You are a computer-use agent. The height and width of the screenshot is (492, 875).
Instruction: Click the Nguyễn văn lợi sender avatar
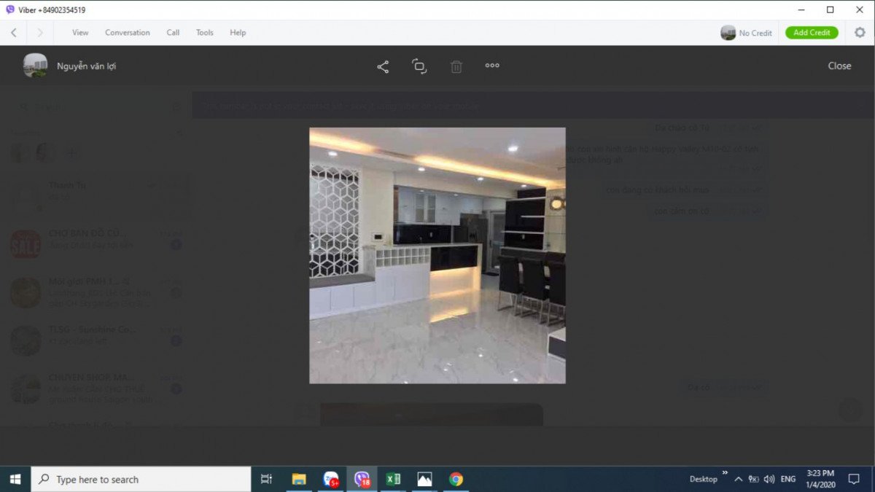(35, 66)
